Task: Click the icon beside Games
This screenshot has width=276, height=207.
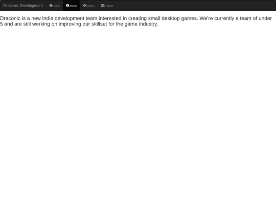Action: [84, 6]
